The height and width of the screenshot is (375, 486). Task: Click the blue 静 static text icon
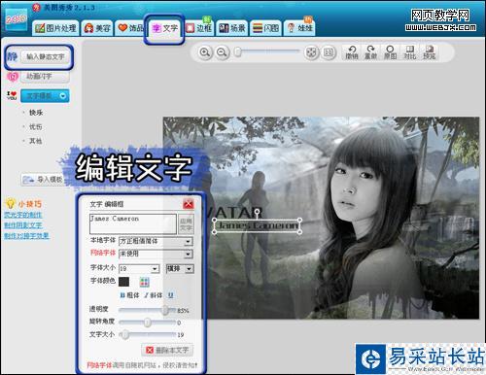(x=13, y=56)
